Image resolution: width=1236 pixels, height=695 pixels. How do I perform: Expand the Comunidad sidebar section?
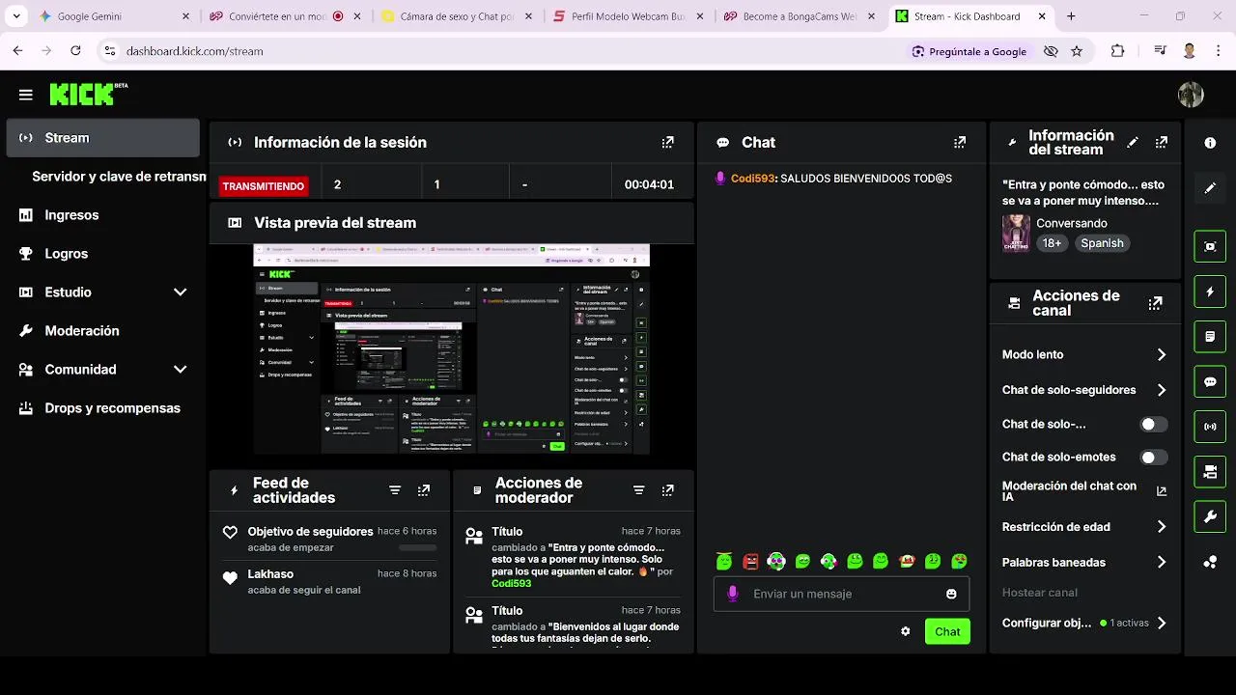pos(180,370)
